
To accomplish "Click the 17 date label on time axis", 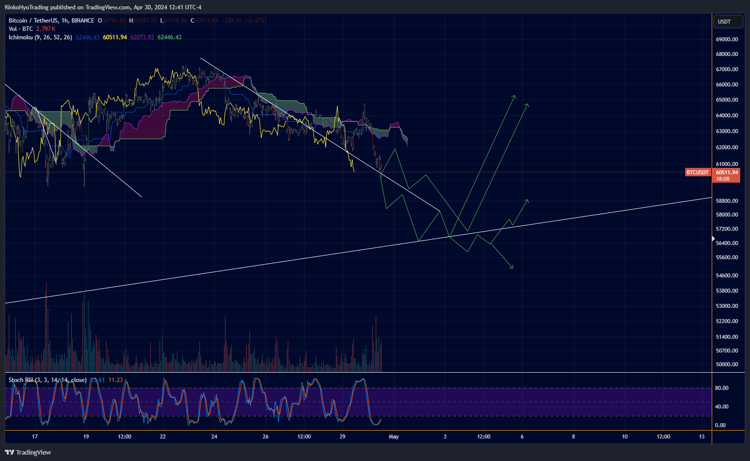I will (x=35, y=436).
